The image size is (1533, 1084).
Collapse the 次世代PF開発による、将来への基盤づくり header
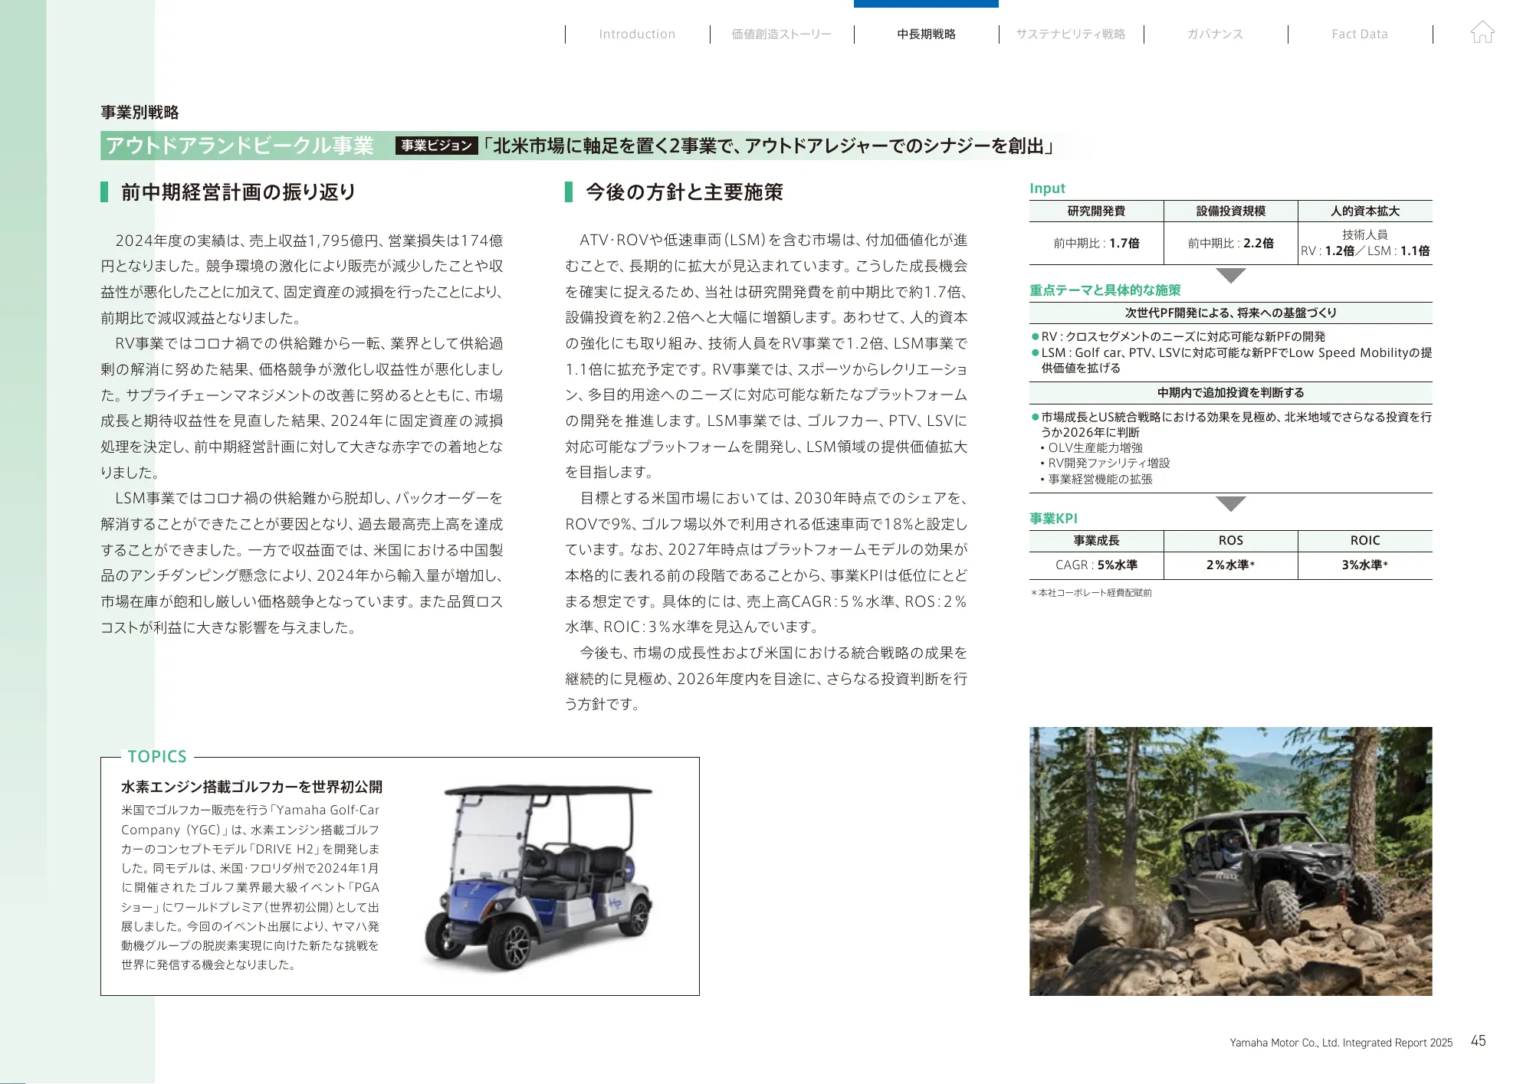pos(1229,313)
